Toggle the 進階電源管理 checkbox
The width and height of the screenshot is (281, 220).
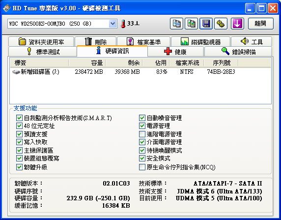pyautogui.click(x=142, y=134)
